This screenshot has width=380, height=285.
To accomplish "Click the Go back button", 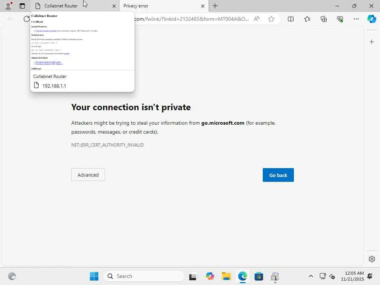I will (278, 175).
